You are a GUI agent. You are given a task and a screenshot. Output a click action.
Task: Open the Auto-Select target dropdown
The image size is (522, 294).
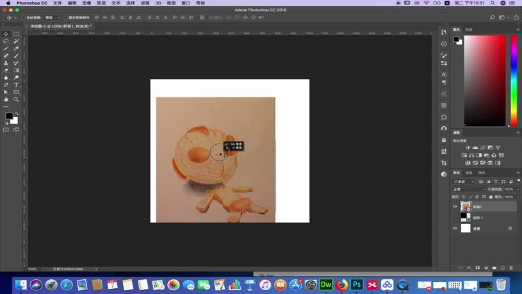(53, 18)
